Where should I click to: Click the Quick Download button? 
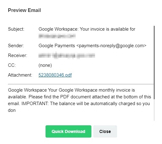[68, 131]
